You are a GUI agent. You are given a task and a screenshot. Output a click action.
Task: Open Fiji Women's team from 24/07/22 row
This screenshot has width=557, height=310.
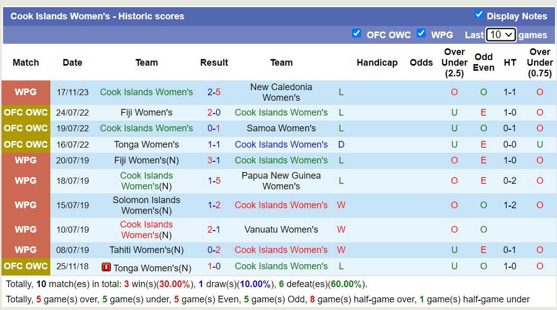146,112
